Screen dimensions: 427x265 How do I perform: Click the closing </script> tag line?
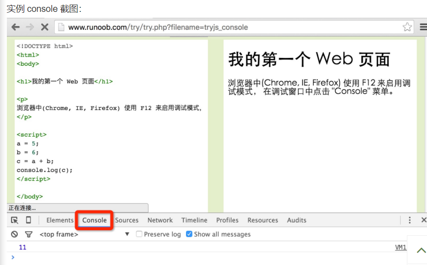click(33, 179)
